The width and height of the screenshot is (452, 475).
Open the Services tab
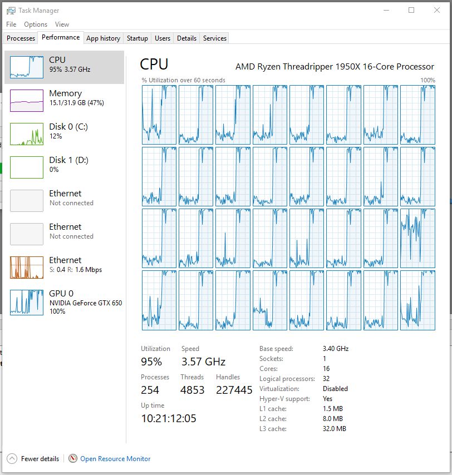pyautogui.click(x=215, y=38)
